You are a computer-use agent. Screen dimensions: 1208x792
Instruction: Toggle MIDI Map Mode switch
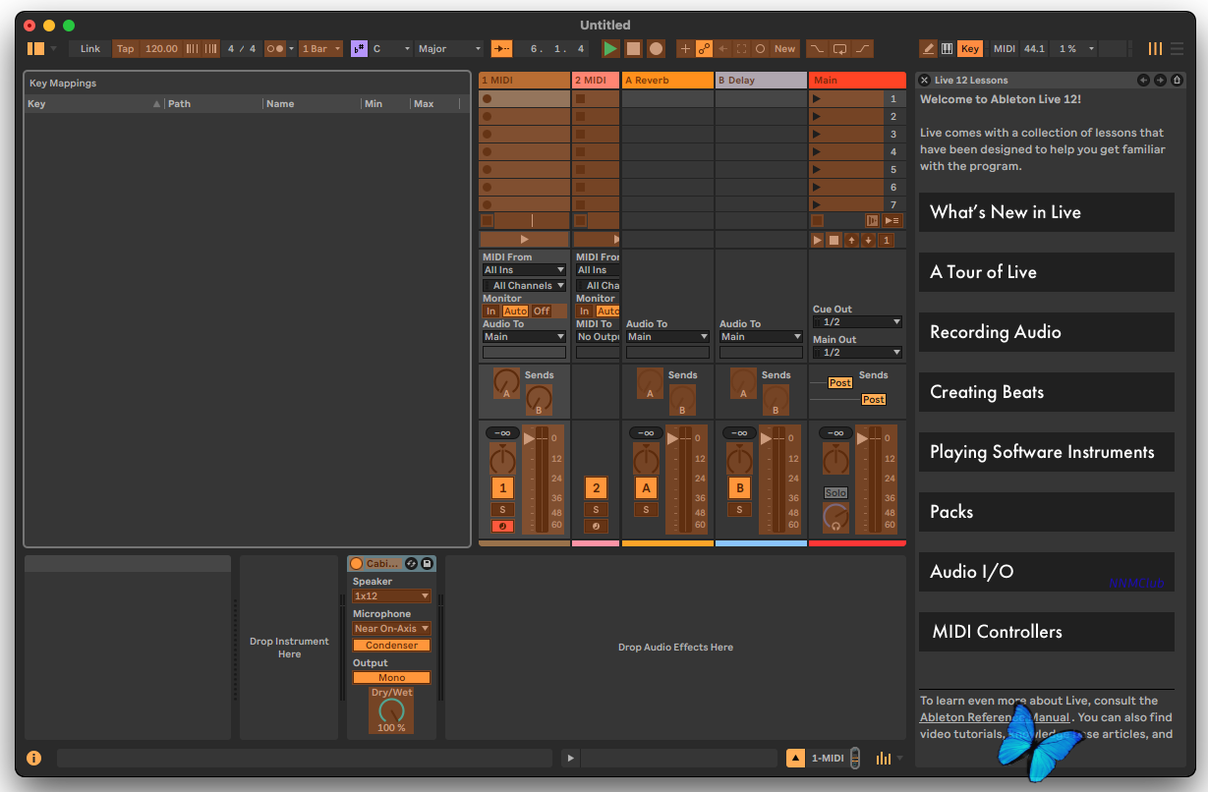(1004, 48)
